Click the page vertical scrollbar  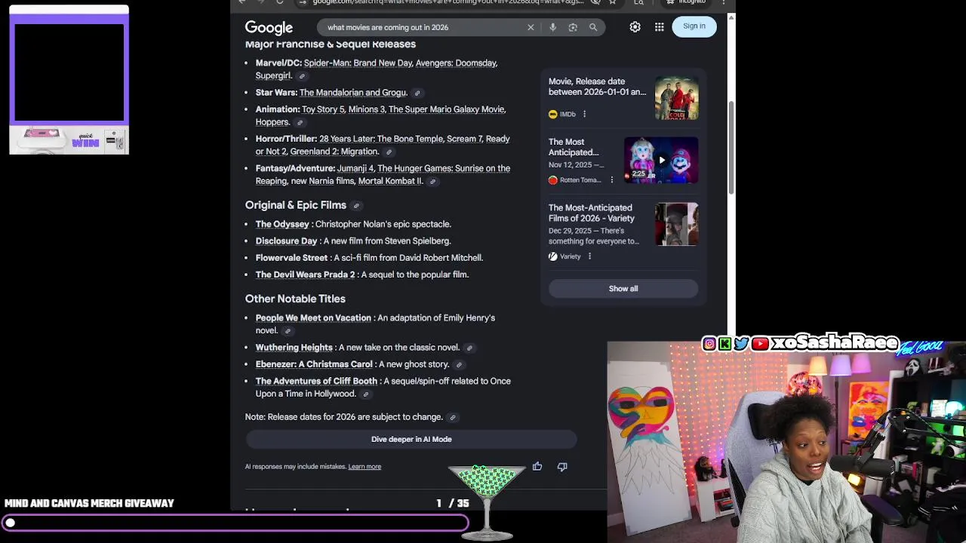731,147
